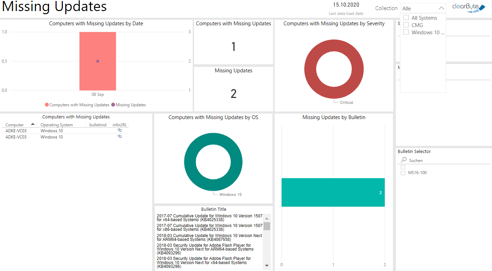Click the 15.10.2020 last data load date

tap(346, 5)
